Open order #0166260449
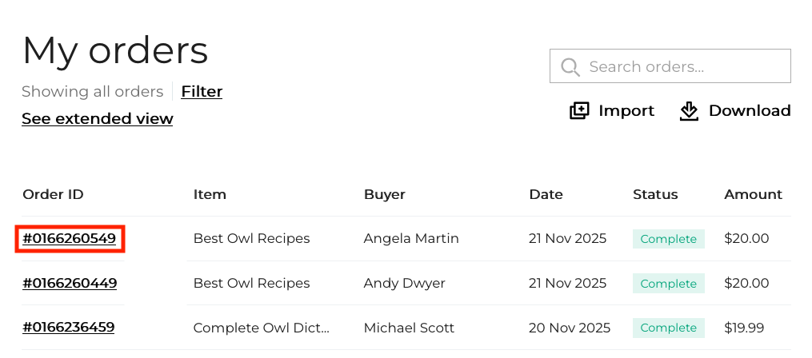The image size is (812, 358). (70, 283)
